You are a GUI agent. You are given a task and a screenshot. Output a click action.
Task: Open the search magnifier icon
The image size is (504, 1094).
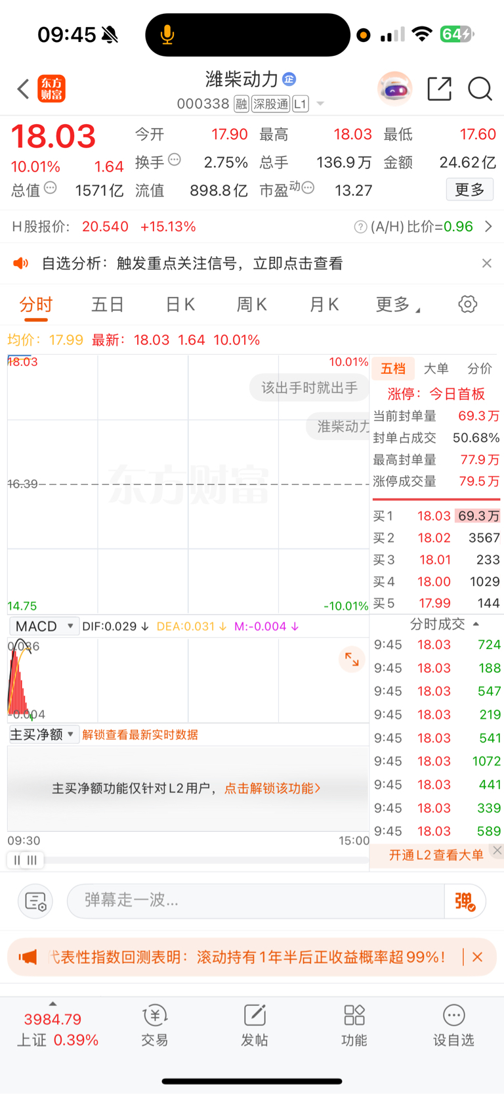(480, 89)
